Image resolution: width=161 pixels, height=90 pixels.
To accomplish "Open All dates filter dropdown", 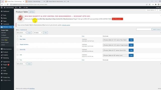I will coord(38,33).
